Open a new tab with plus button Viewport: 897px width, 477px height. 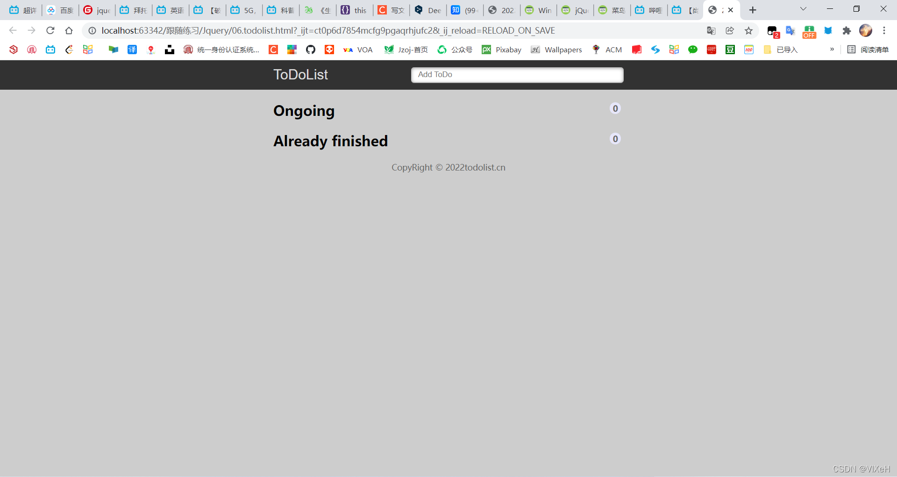(753, 10)
